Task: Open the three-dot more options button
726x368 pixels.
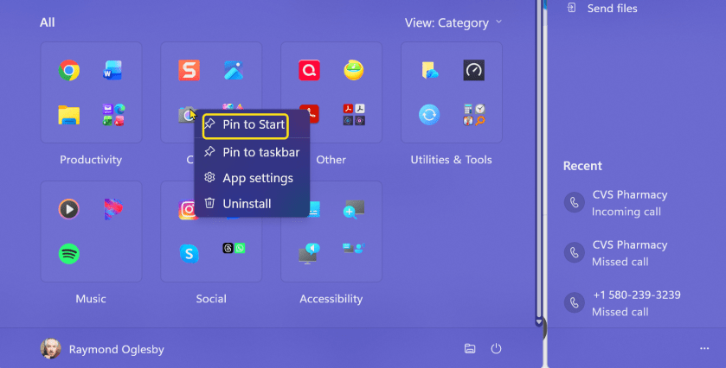Action: pos(704,349)
